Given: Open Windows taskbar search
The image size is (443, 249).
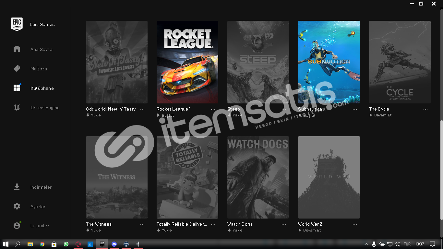Looking at the screenshot, I should tap(18, 244).
